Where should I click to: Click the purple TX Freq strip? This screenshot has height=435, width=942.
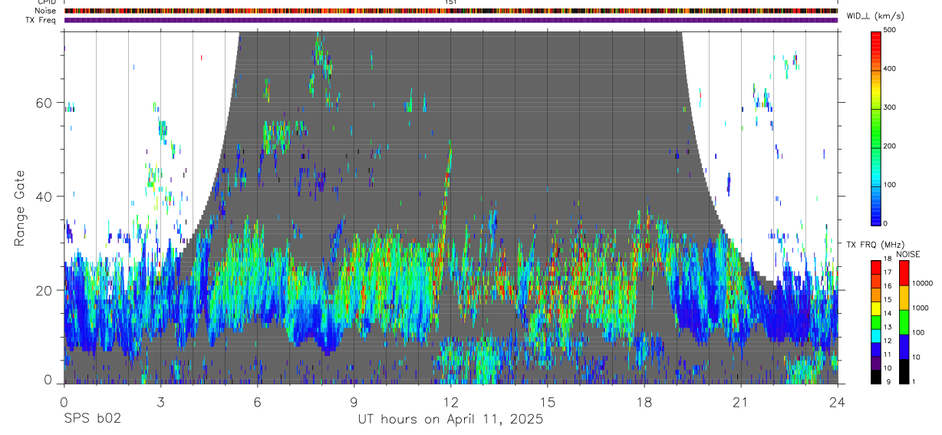451,20
